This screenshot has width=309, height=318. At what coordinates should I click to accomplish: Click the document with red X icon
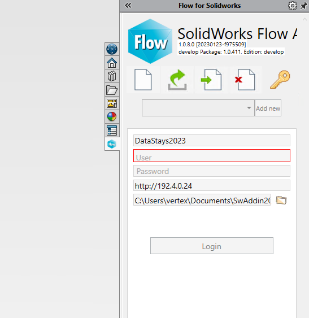pos(245,80)
